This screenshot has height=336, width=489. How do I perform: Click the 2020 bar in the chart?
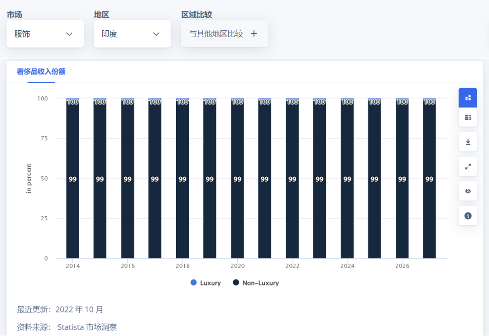pyautogui.click(x=237, y=179)
